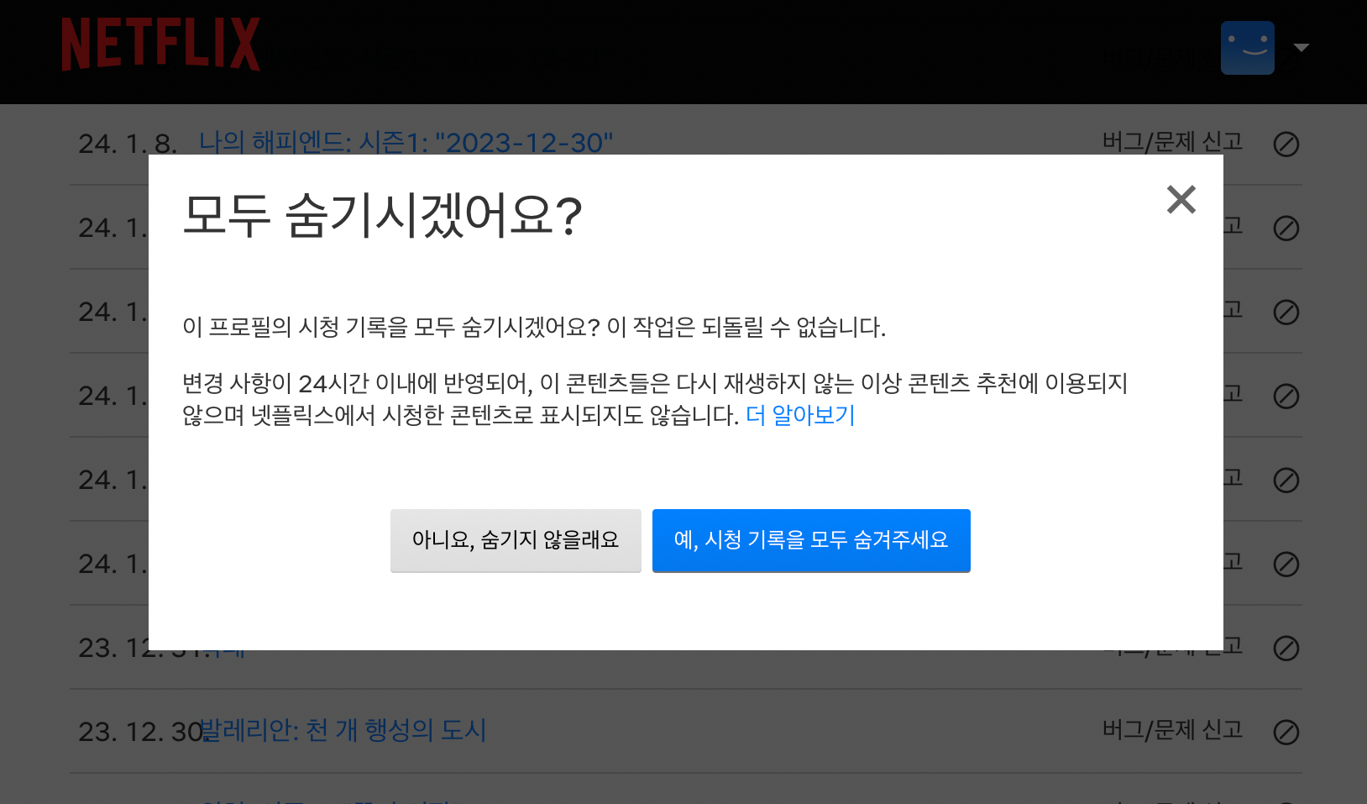Open the "더 알아보기" link
Image resolution: width=1367 pixels, height=804 pixels.
(x=799, y=415)
